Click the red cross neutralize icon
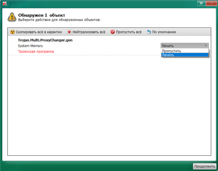The width and height of the screenshot is (218, 171). (69, 32)
